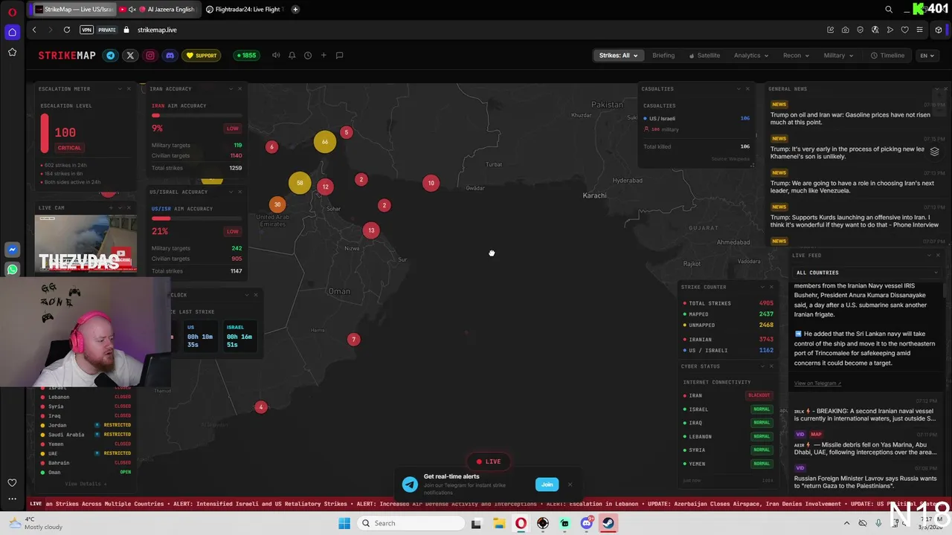This screenshot has height=535, width=952.
Task: Open Opera sidebar home icon
Action: [12, 32]
